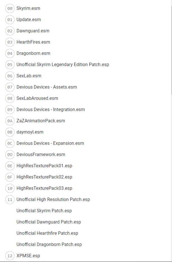Select the XPMSE.esp entry
Screen dimensions: 172x262
[28, 256]
